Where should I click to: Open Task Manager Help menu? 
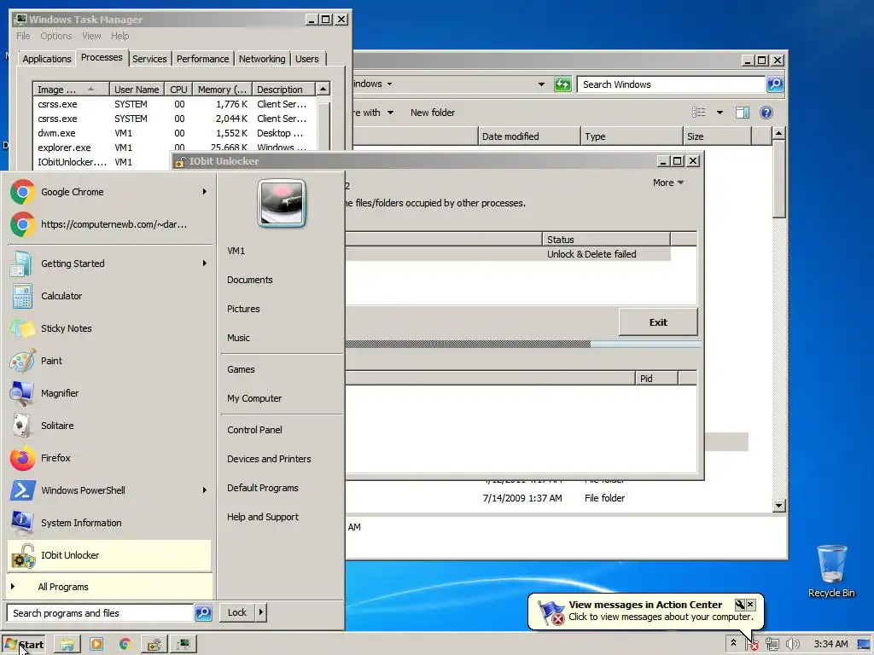[x=119, y=36]
